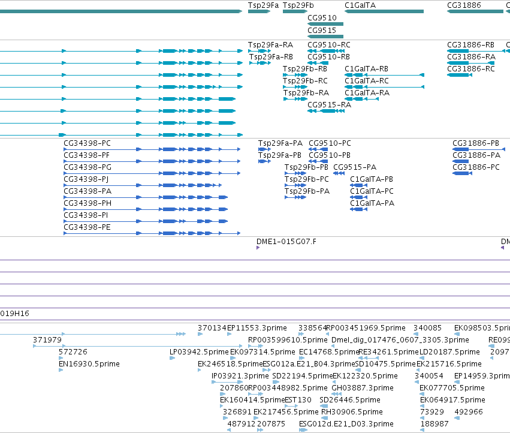The height and width of the screenshot is (433, 510).
Task: Select protein C1GalTA-PC
Action: click(372, 191)
